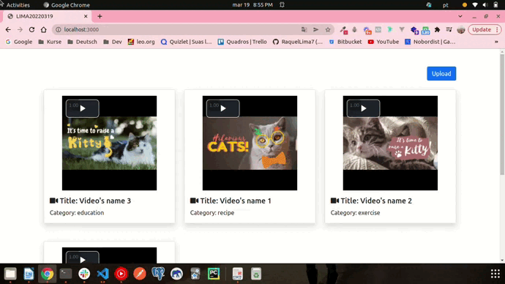Viewport: 505px width, 284px height.
Task: Open the Terminal from the dock
Action: pos(66,274)
